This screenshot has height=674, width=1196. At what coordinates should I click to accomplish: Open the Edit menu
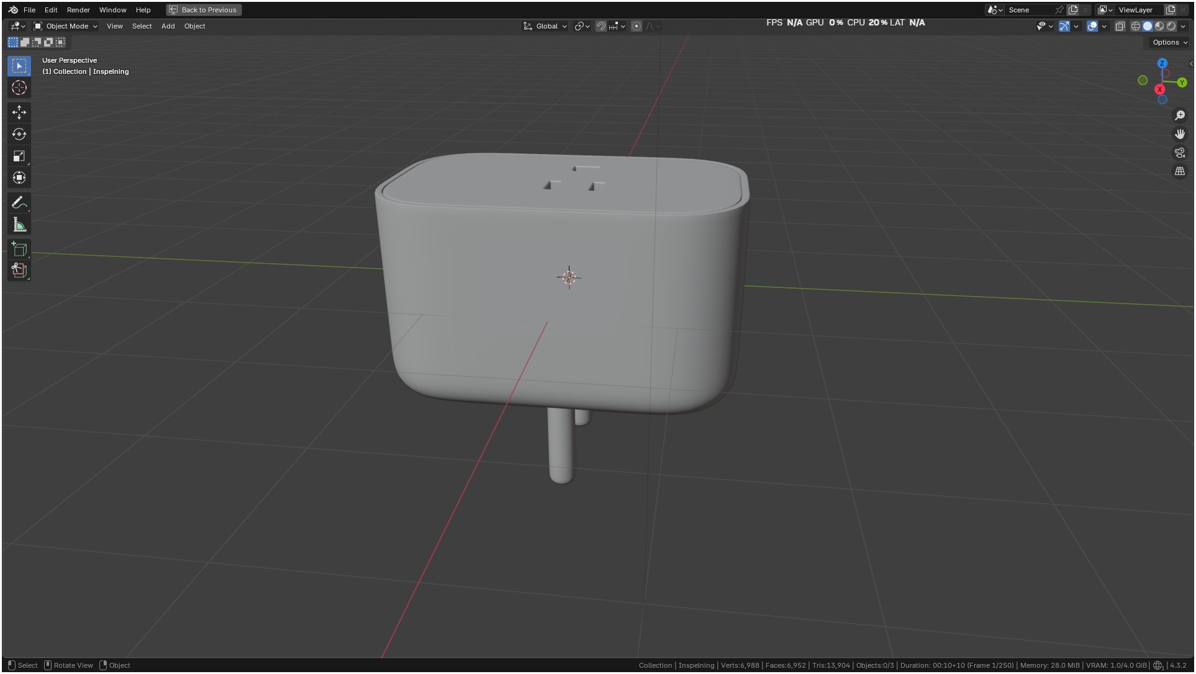click(51, 10)
